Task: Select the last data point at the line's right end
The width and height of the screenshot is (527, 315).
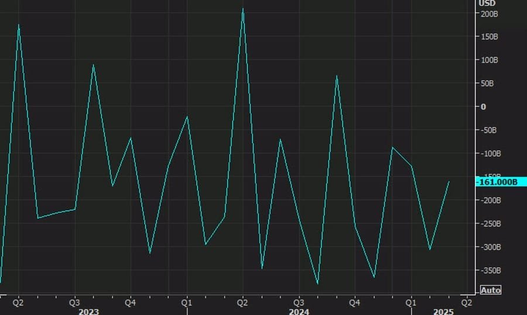Action: (x=449, y=182)
